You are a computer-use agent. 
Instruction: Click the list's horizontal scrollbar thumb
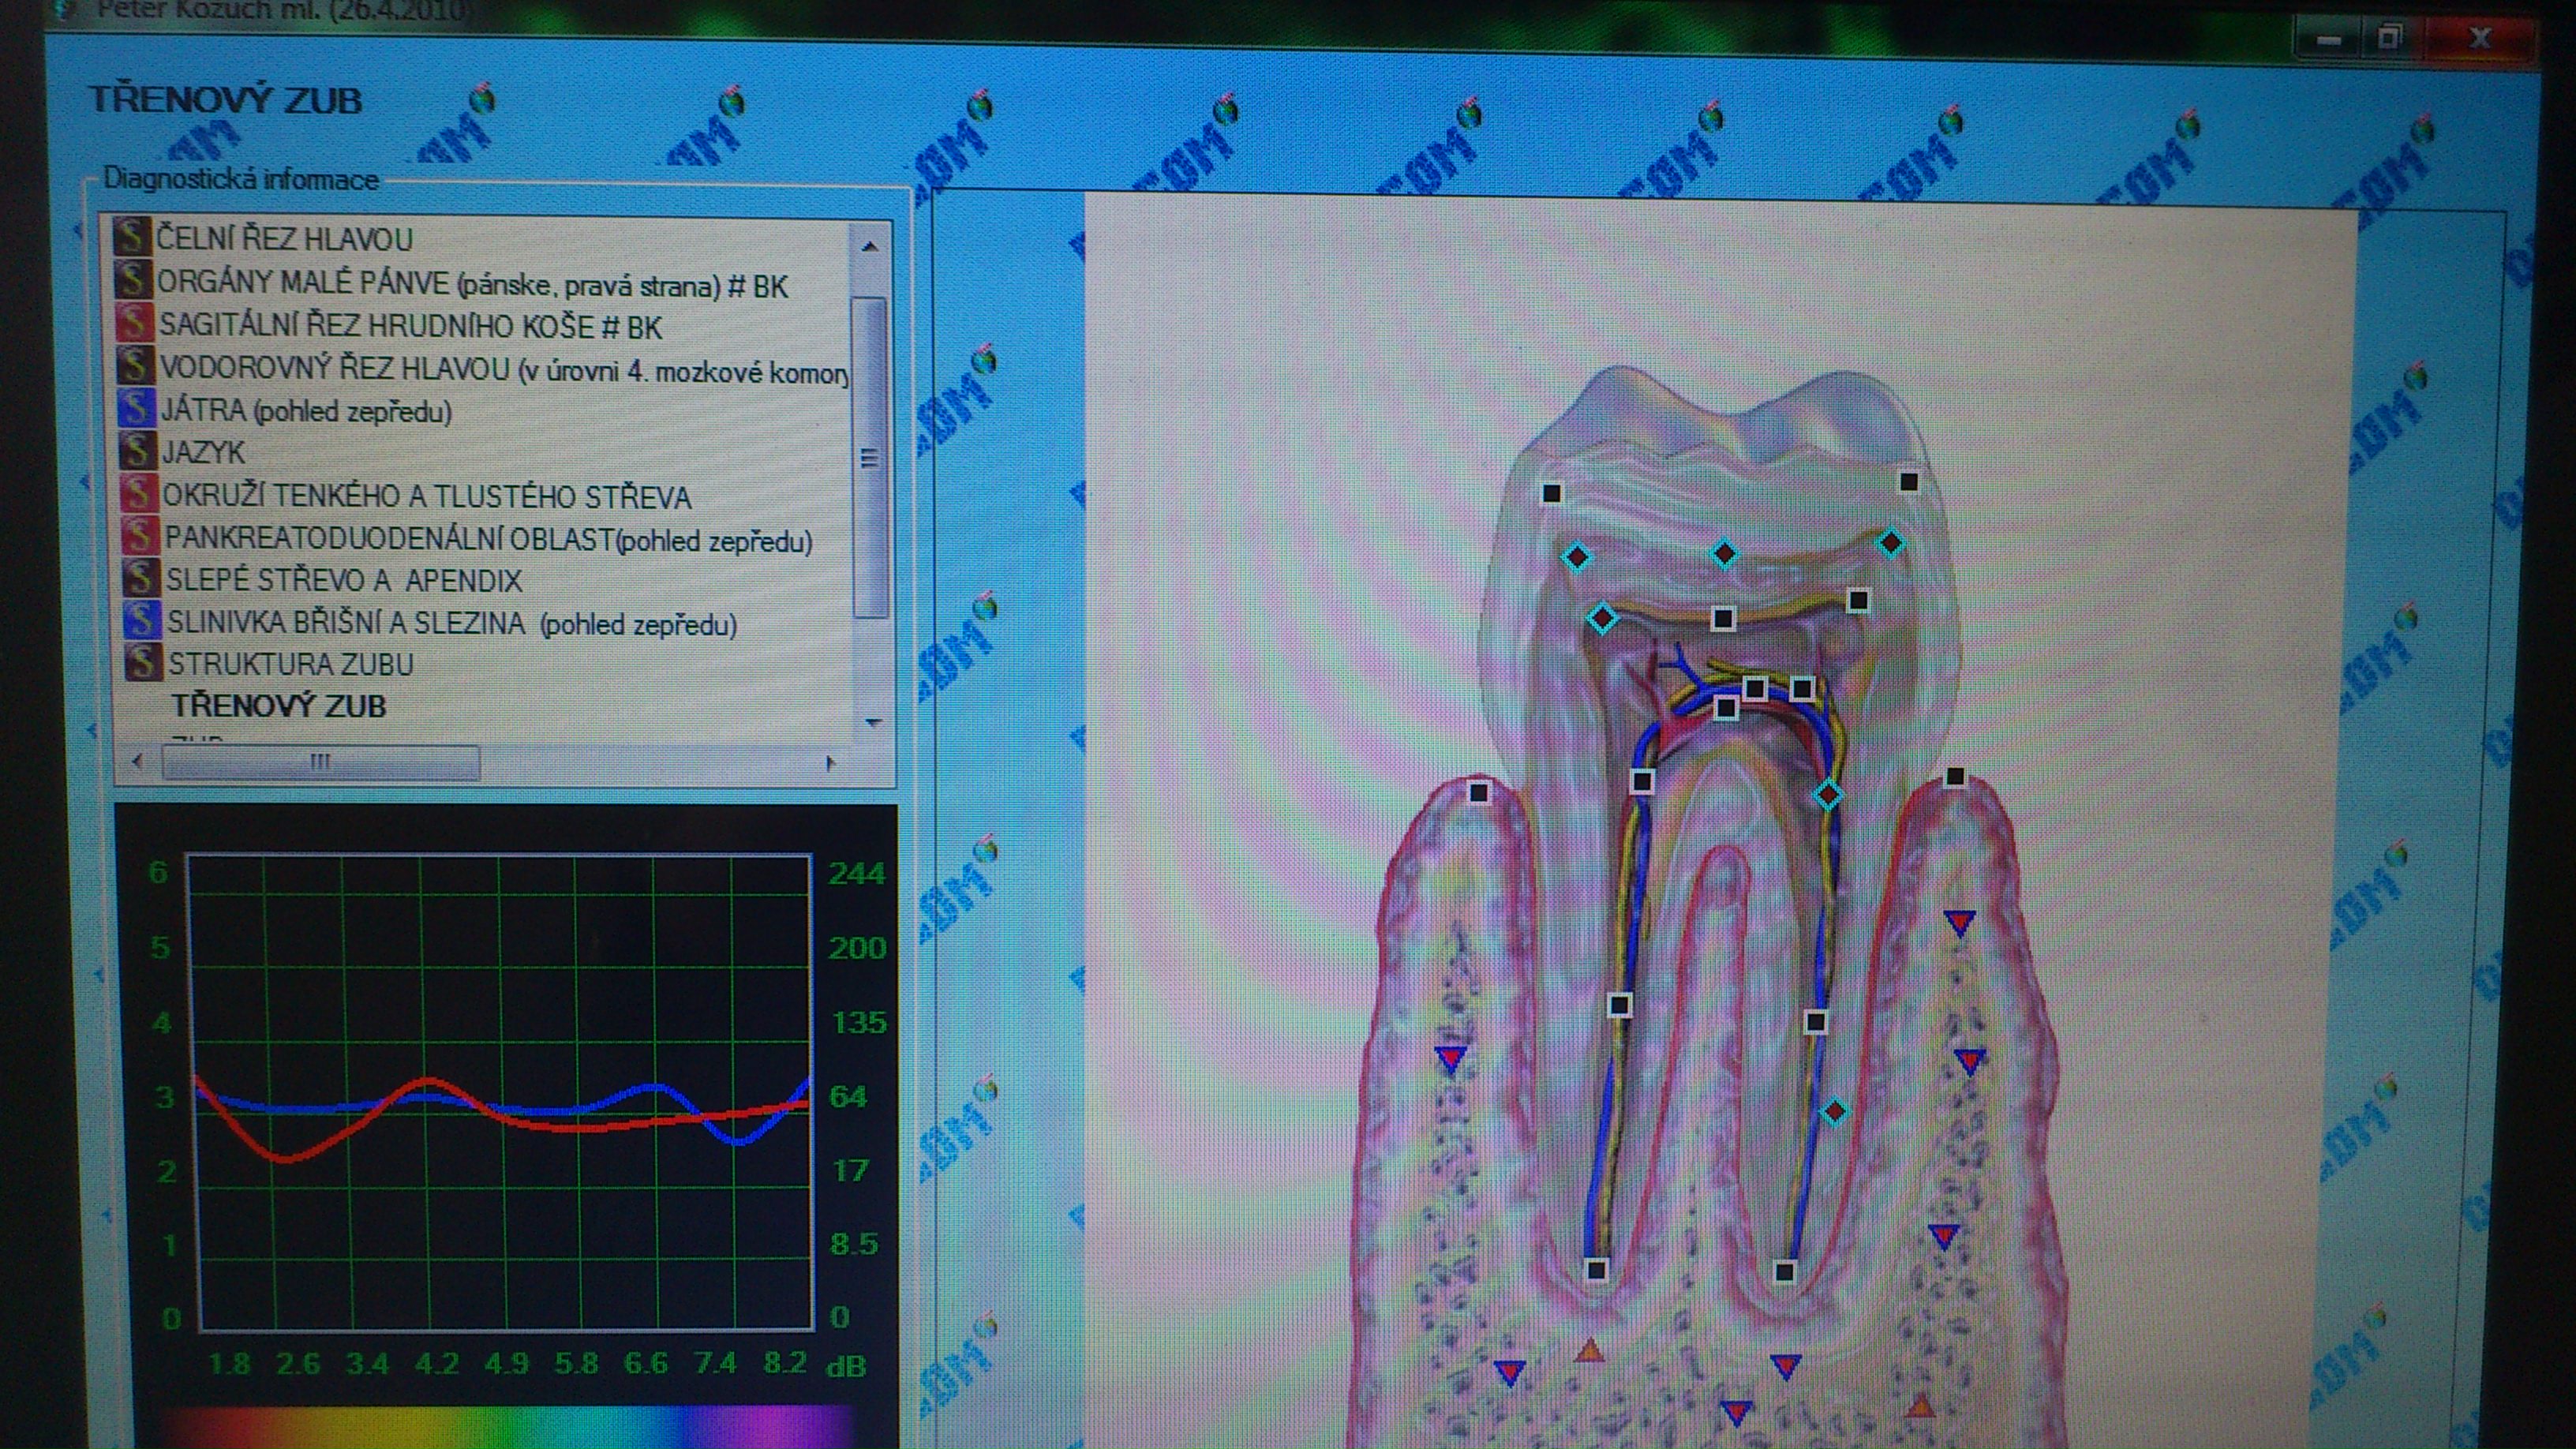(320, 763)
